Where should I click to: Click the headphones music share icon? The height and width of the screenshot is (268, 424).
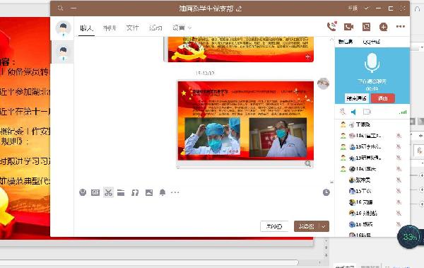pos(135,192)
